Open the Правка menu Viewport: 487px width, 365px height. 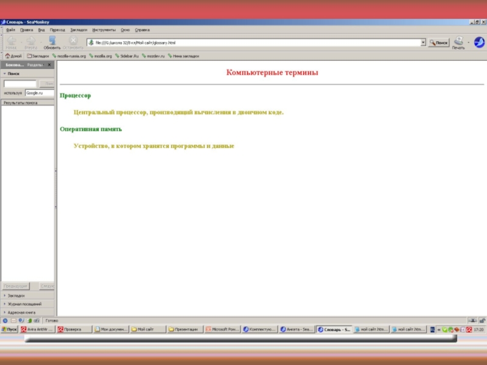(26, 30)
